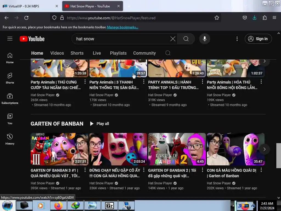Image resolution: width=281 pixels, height=211 pixels.
Task: Show hidden system tray icons
Action: click(x=233, y=206)
